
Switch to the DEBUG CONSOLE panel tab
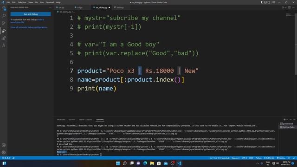coord(85,120)
